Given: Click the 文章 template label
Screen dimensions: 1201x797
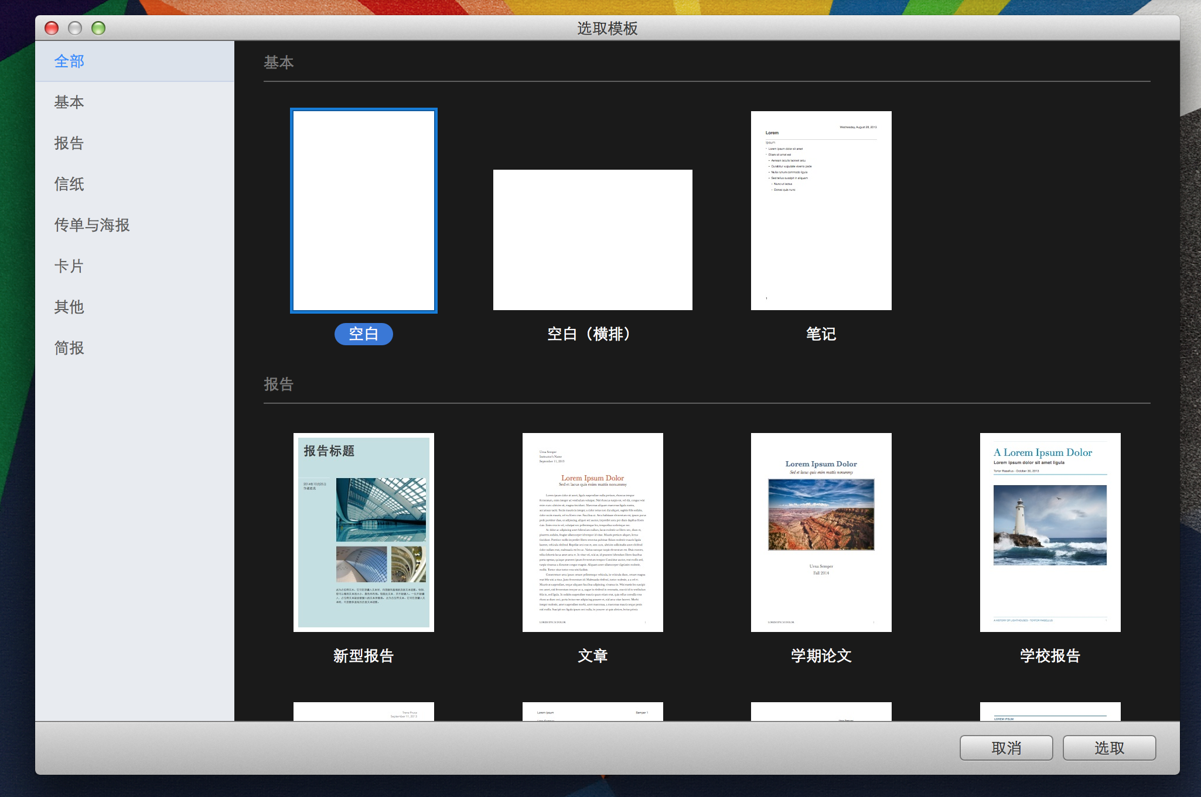Looking at the screenshot, I should [x=593, y=656].
